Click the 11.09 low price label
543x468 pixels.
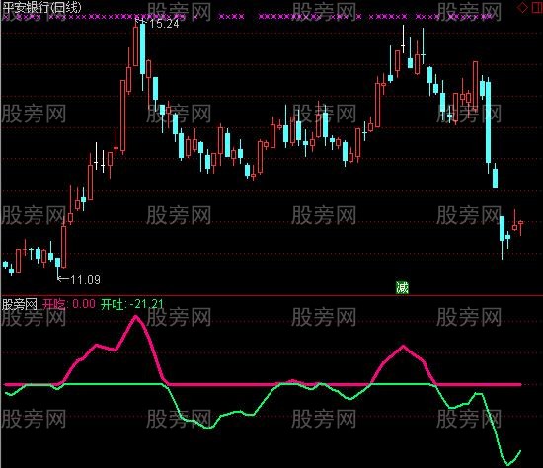coord(85,279)
